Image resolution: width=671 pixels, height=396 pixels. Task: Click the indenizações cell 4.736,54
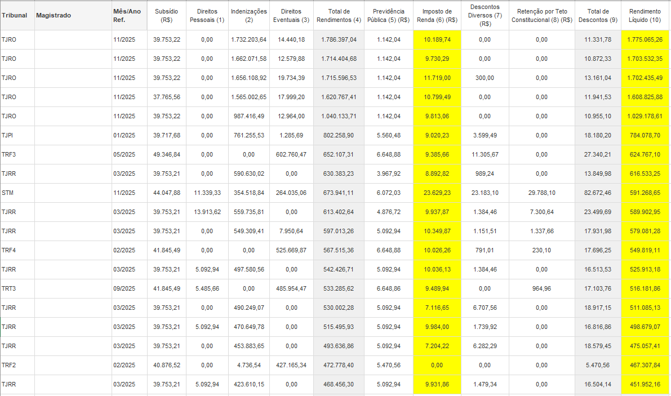point(248,365)
